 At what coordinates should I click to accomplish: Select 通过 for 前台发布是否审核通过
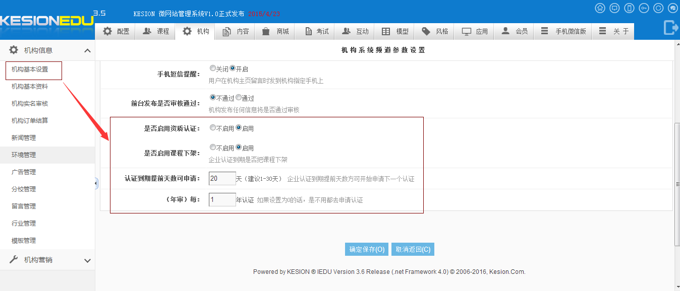[239, 98]
